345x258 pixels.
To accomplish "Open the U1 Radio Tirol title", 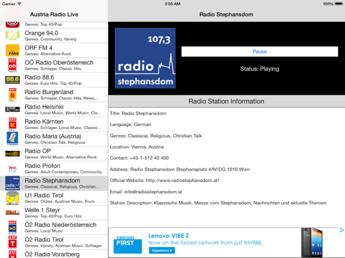I will (44, 195).
